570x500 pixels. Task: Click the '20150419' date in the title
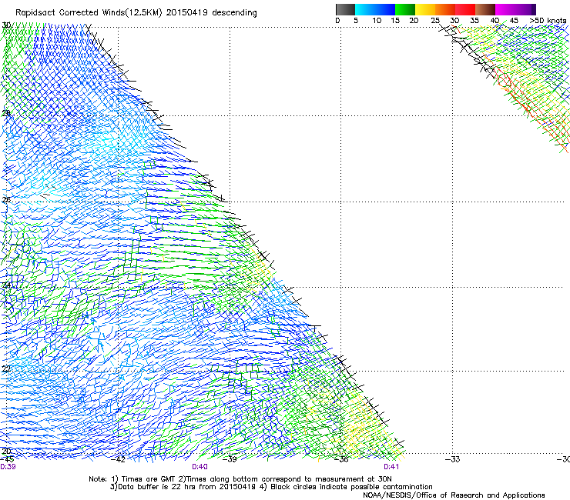[187, 13]
